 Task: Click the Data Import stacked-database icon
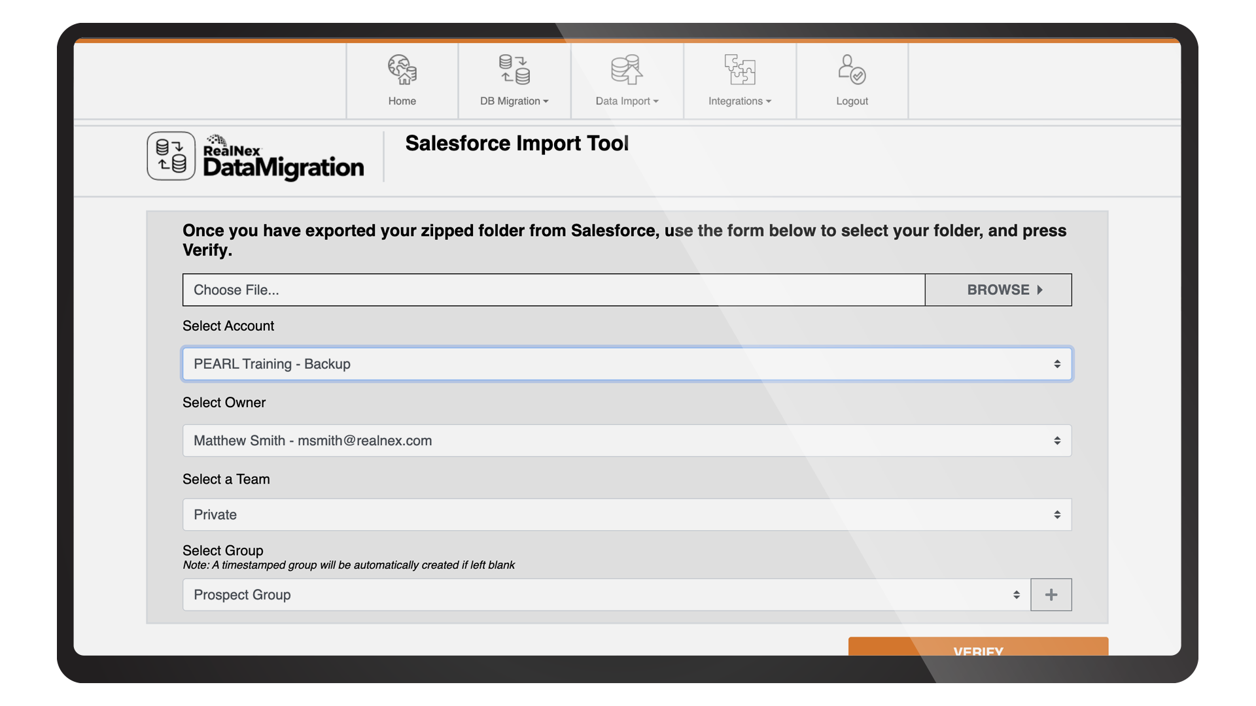pyautogui.click(x=627, y=69)
